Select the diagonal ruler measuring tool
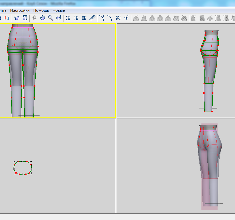 tap(92, 18)
